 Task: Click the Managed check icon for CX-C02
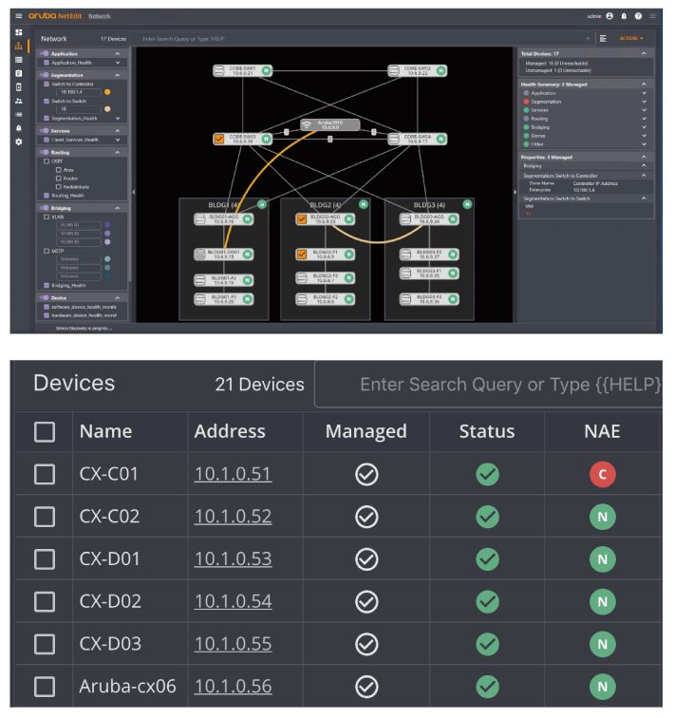(x=366, y=517)
